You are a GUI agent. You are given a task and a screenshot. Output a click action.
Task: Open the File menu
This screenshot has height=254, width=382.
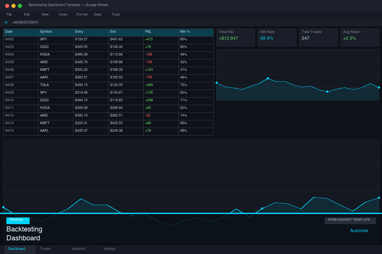coord(9,14)
